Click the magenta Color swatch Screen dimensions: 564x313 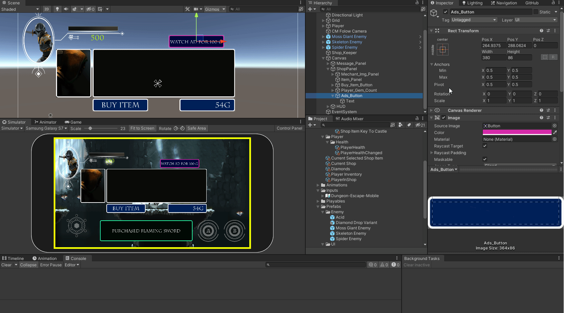pos(517,132)
